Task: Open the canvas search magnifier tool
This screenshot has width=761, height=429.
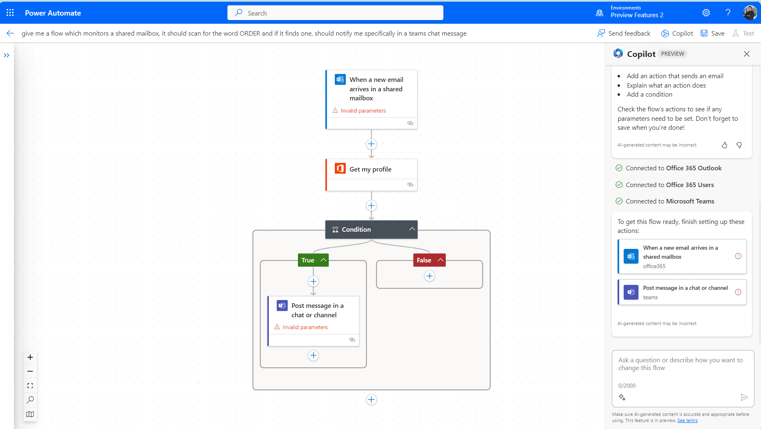Action: (30, 400)
